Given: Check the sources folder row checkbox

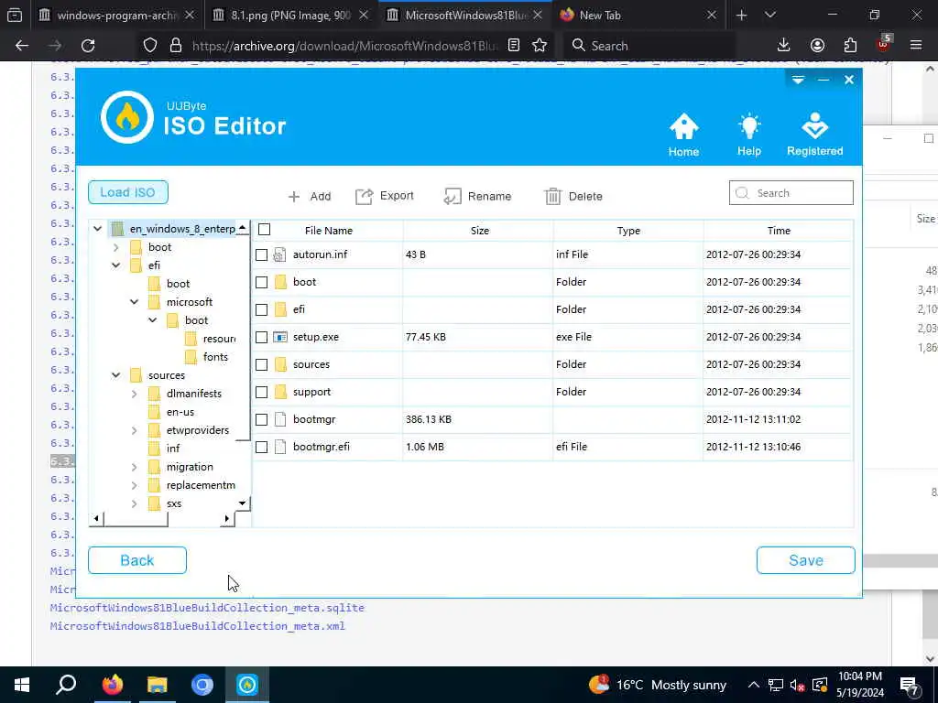Looking at the screenshot, I should coord(261,364).
